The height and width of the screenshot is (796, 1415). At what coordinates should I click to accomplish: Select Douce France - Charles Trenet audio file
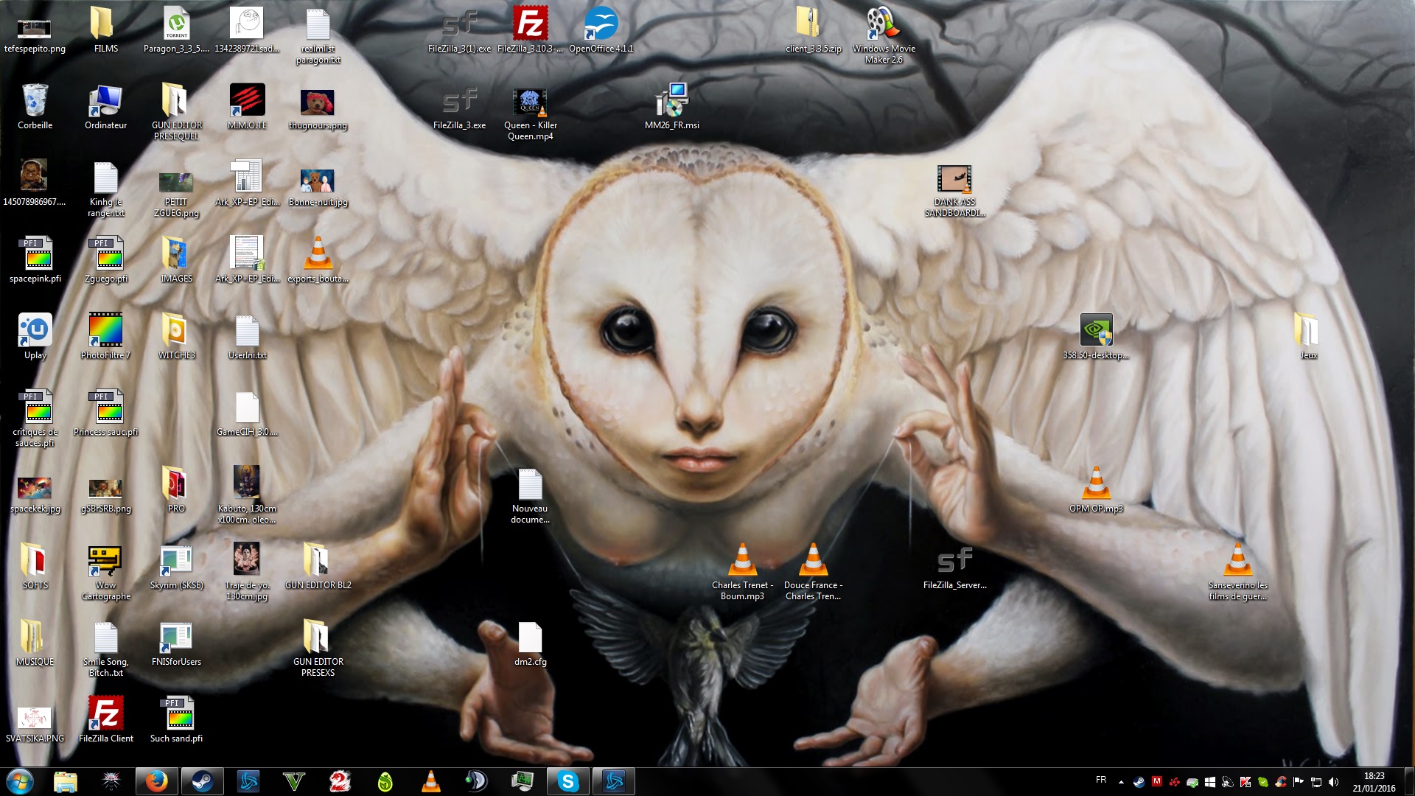pos(813,572)
